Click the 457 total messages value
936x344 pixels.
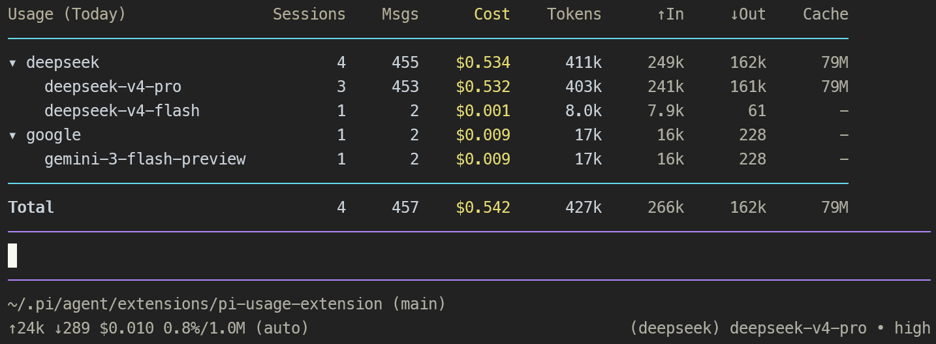tap(405, 208)
